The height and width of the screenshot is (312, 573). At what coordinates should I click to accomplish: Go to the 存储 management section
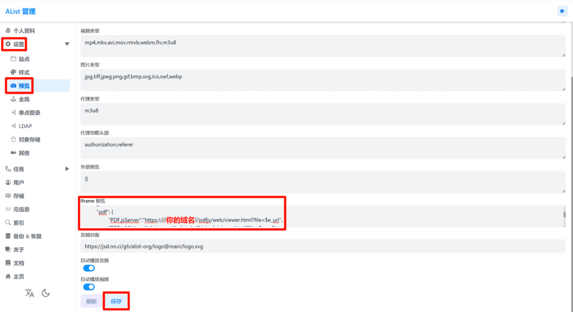click(x=18, y=196)
